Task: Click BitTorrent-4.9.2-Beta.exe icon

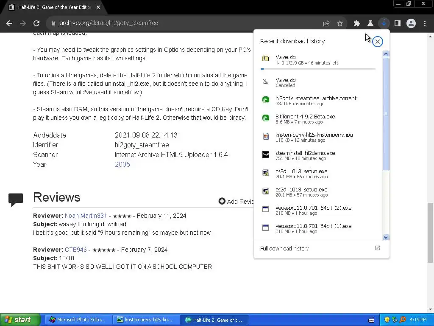Action: pyautogui.click(x=266, y=118)
